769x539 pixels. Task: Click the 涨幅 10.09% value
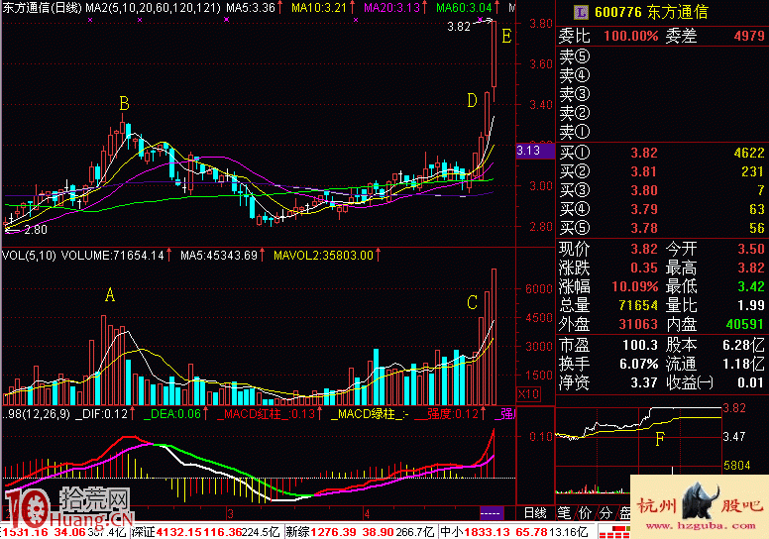[x=634, y=286]
